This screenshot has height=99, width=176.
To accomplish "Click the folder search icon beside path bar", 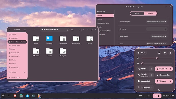I will [x=72, y=30].
